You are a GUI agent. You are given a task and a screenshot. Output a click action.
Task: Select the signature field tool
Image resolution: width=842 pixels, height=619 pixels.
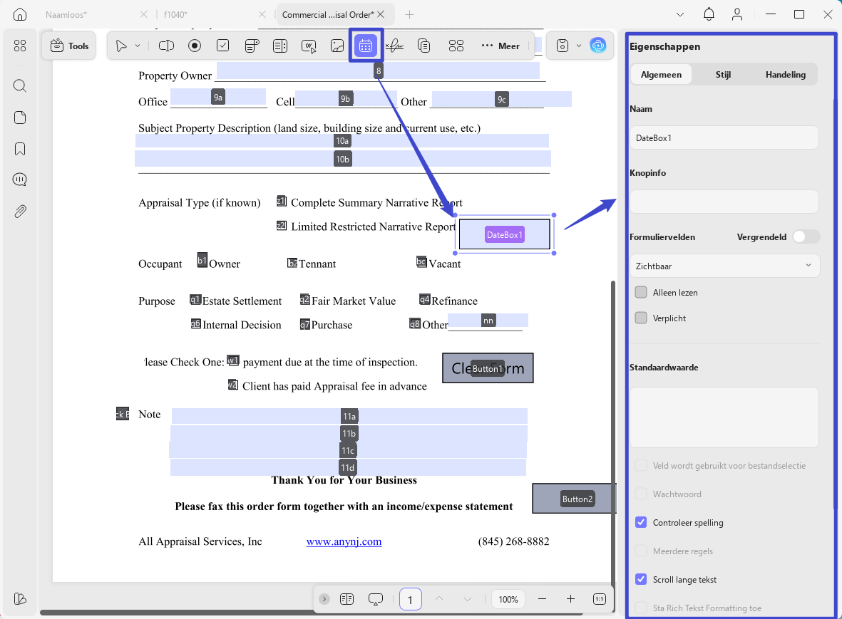point(395,46)
